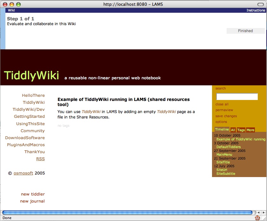Click inside the search text field
This screenshot has height=221, width=267.
[237, 96]
